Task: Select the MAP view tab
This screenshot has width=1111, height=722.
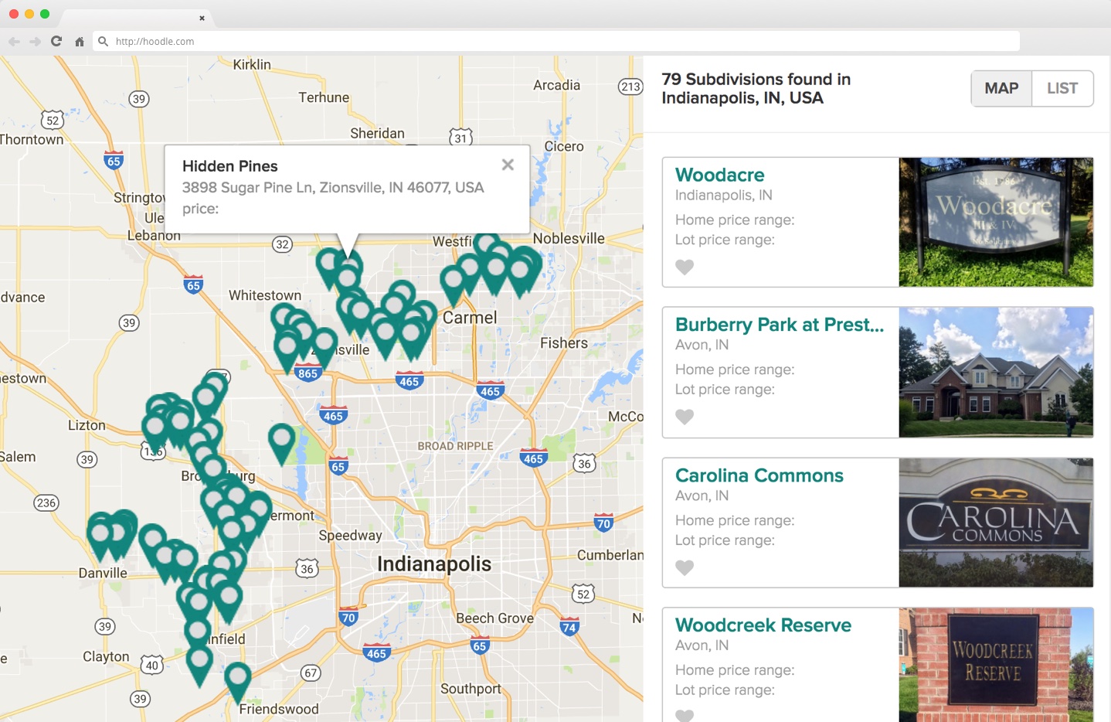Action: point(1001,89)
